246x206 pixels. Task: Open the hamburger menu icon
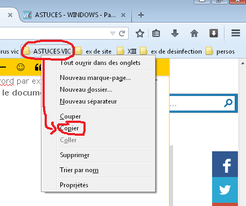click(x=236, y=33)
